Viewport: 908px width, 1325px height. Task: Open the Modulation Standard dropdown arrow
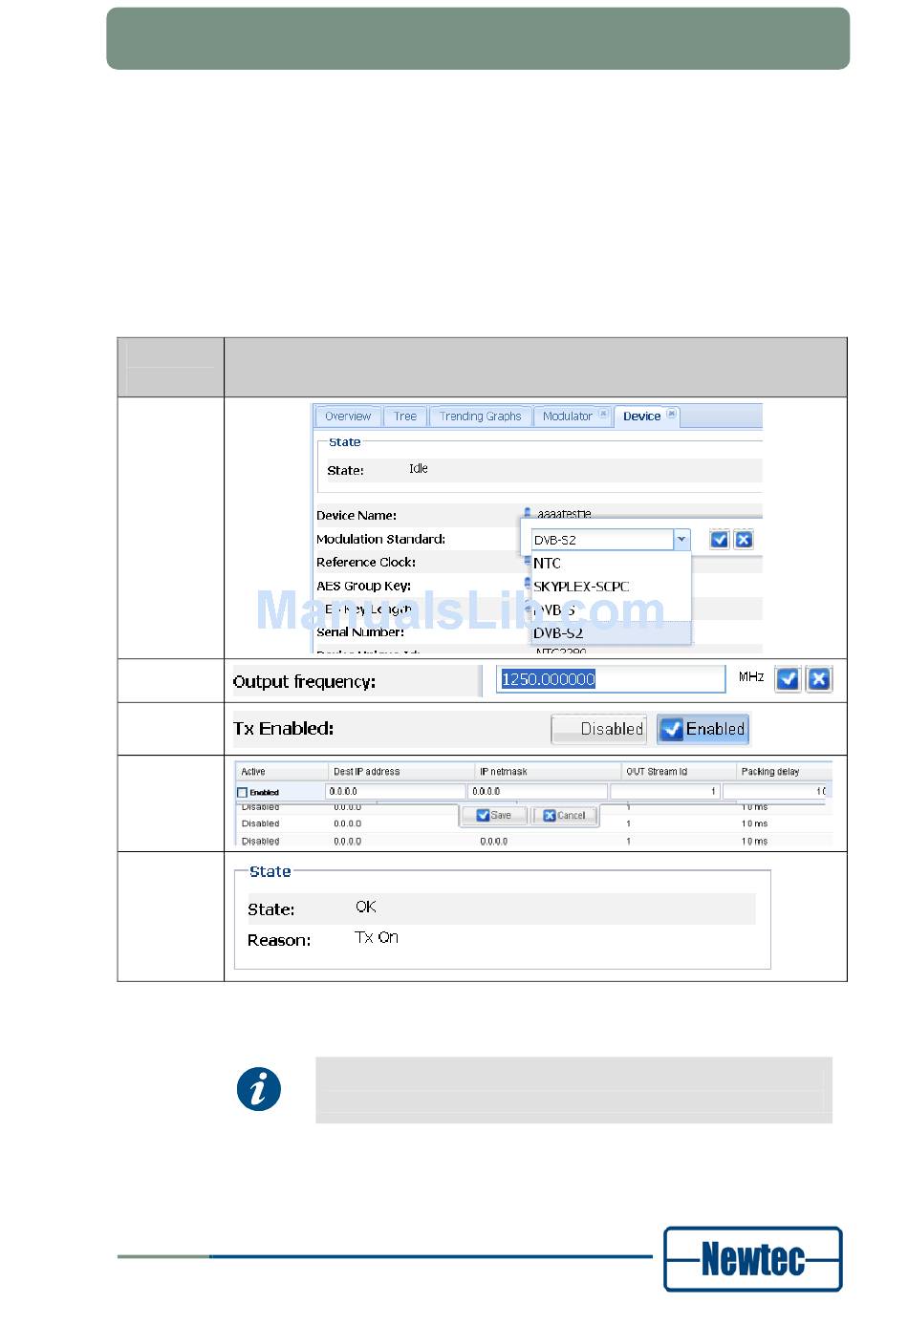point(681,540)
